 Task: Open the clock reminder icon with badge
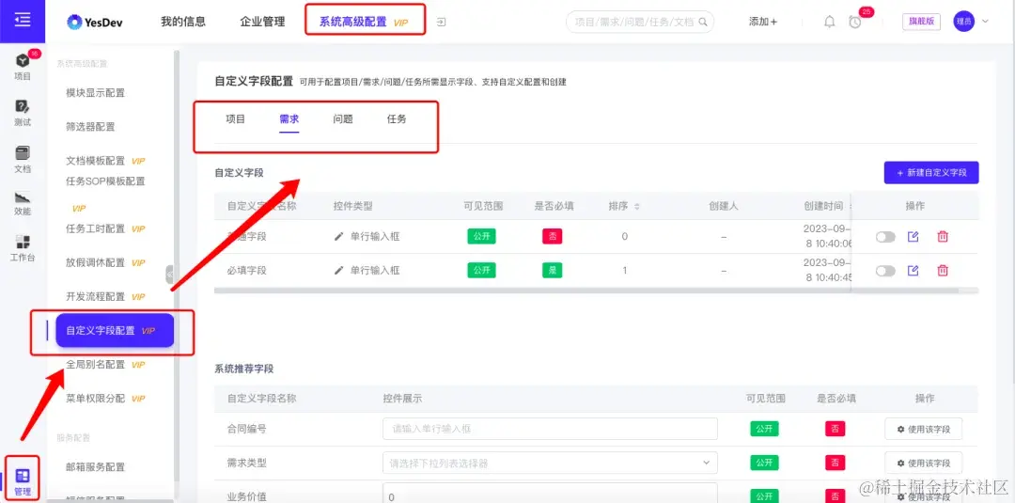point(855,22)
